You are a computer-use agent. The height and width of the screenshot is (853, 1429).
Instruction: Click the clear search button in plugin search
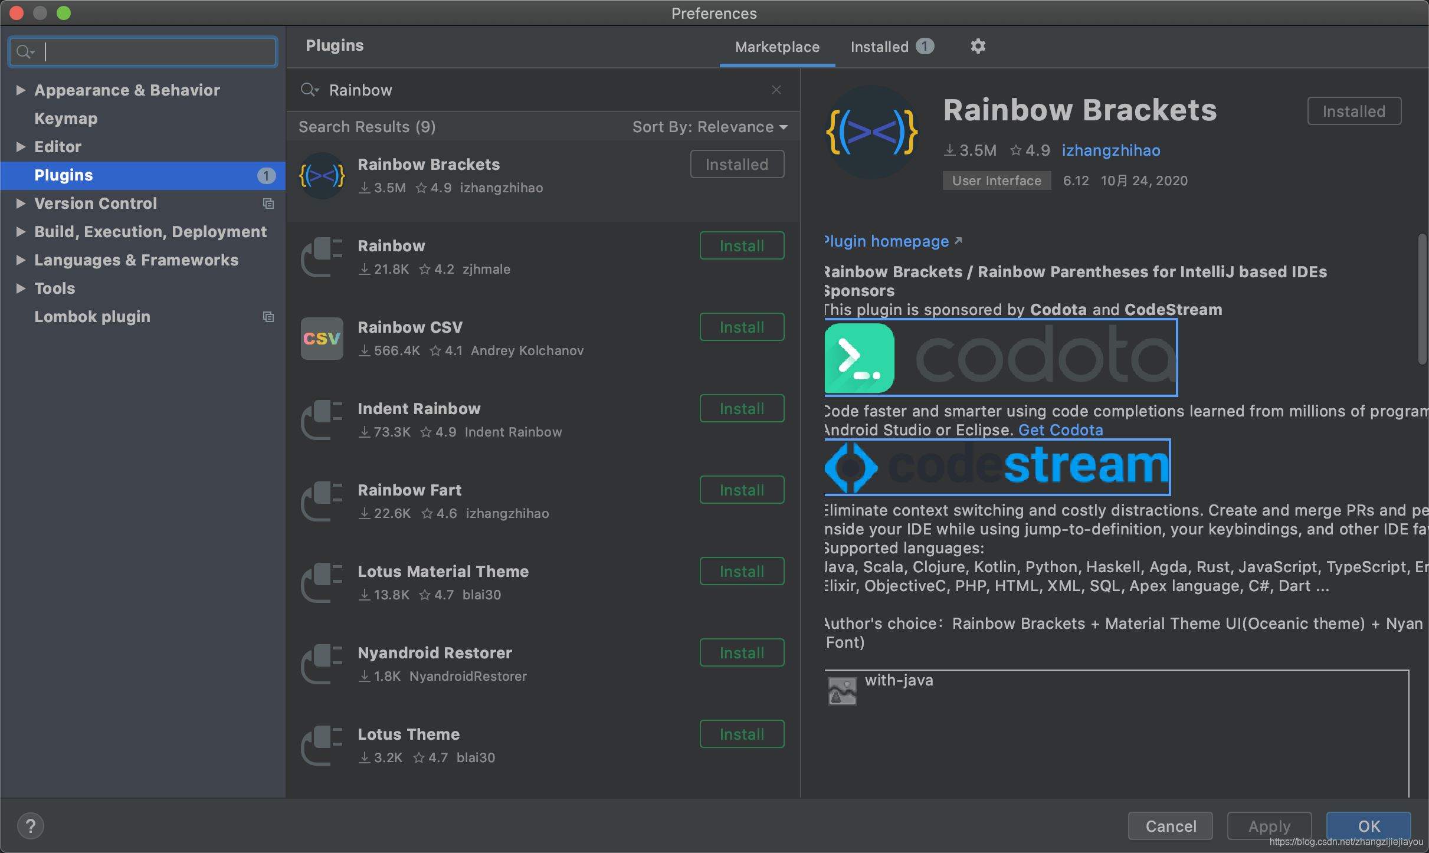coord(776,89)
